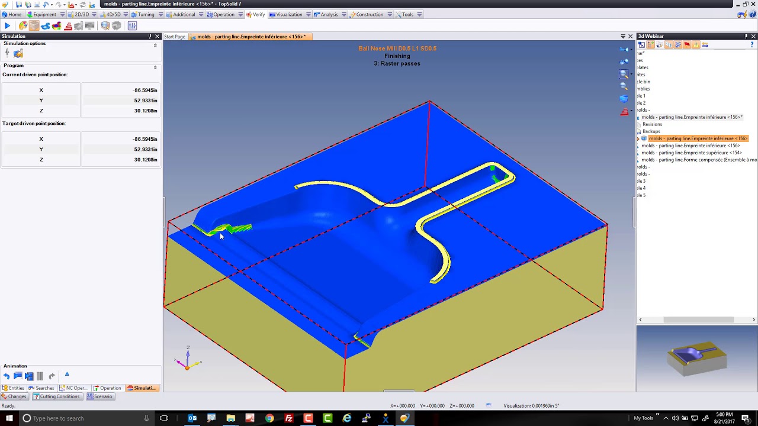Click the magnifier zoom icon in the viewport toolbar

624,86
